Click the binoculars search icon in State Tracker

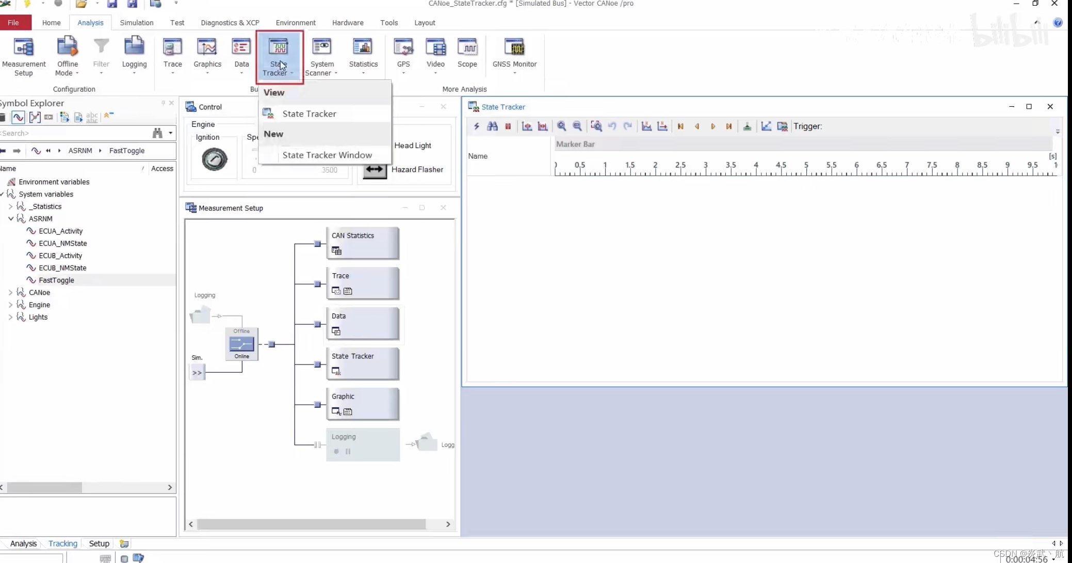pyautogui.click(x=492, y=126)
